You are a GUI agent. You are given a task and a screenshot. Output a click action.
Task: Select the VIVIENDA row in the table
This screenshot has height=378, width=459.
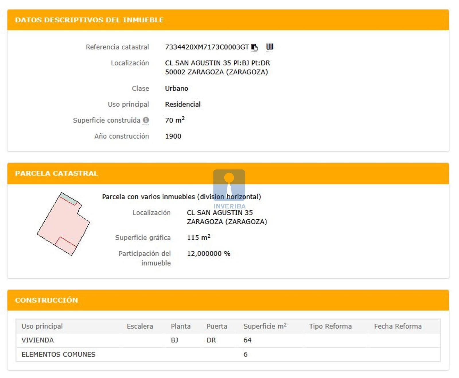[38, 340]
